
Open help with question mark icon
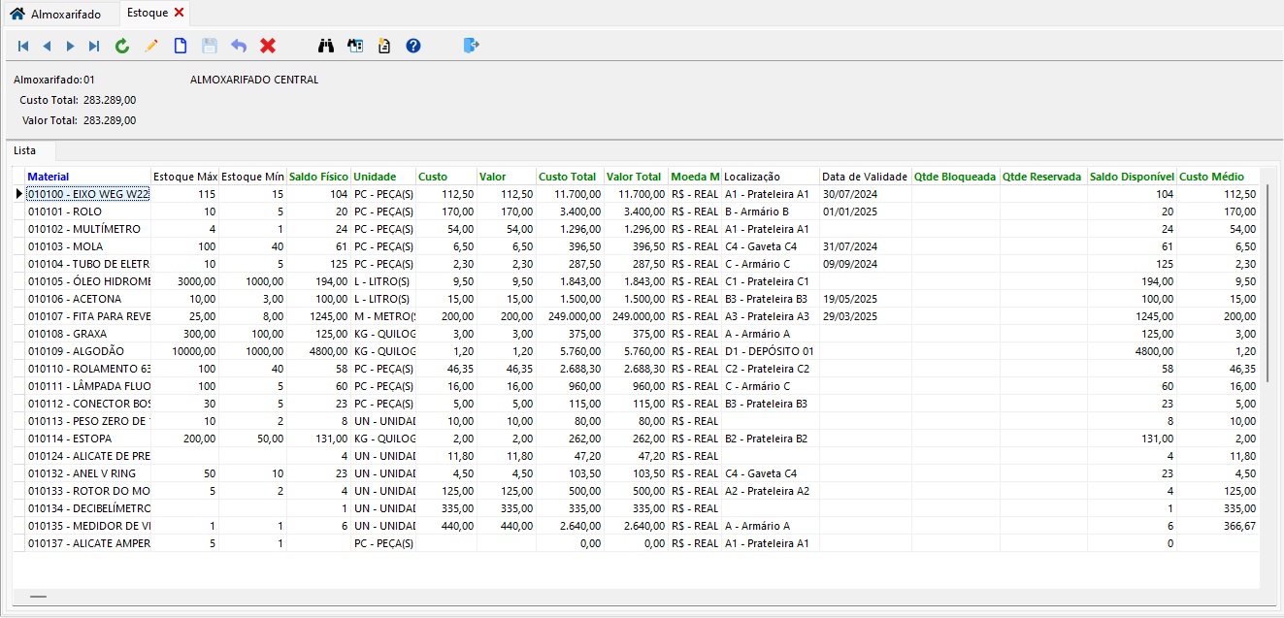coord(413,46)
